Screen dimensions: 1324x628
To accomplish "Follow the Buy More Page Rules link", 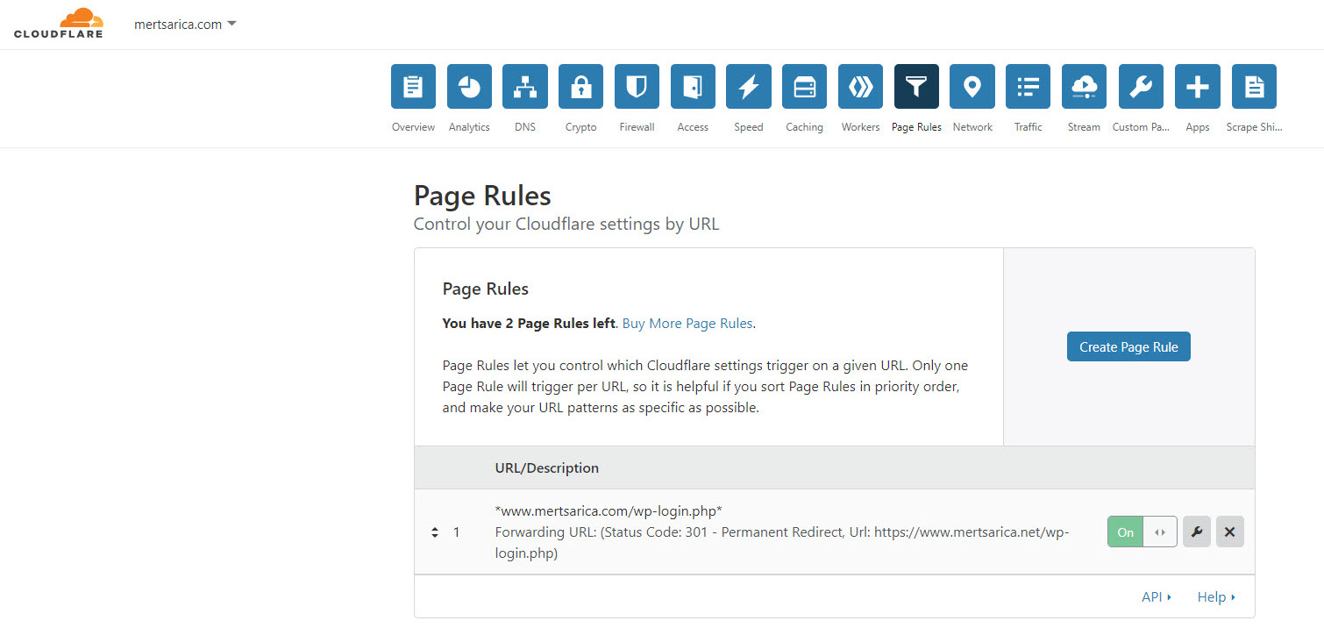I will tap(687, 324).
